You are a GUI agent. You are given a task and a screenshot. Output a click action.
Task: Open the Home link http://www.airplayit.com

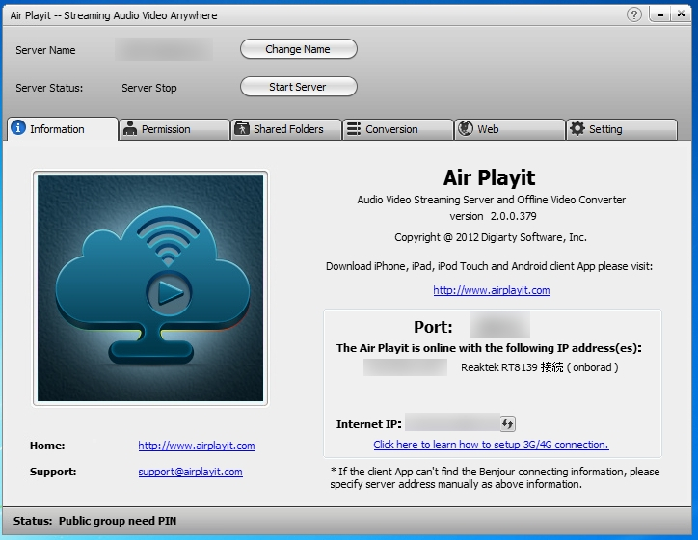197,445
